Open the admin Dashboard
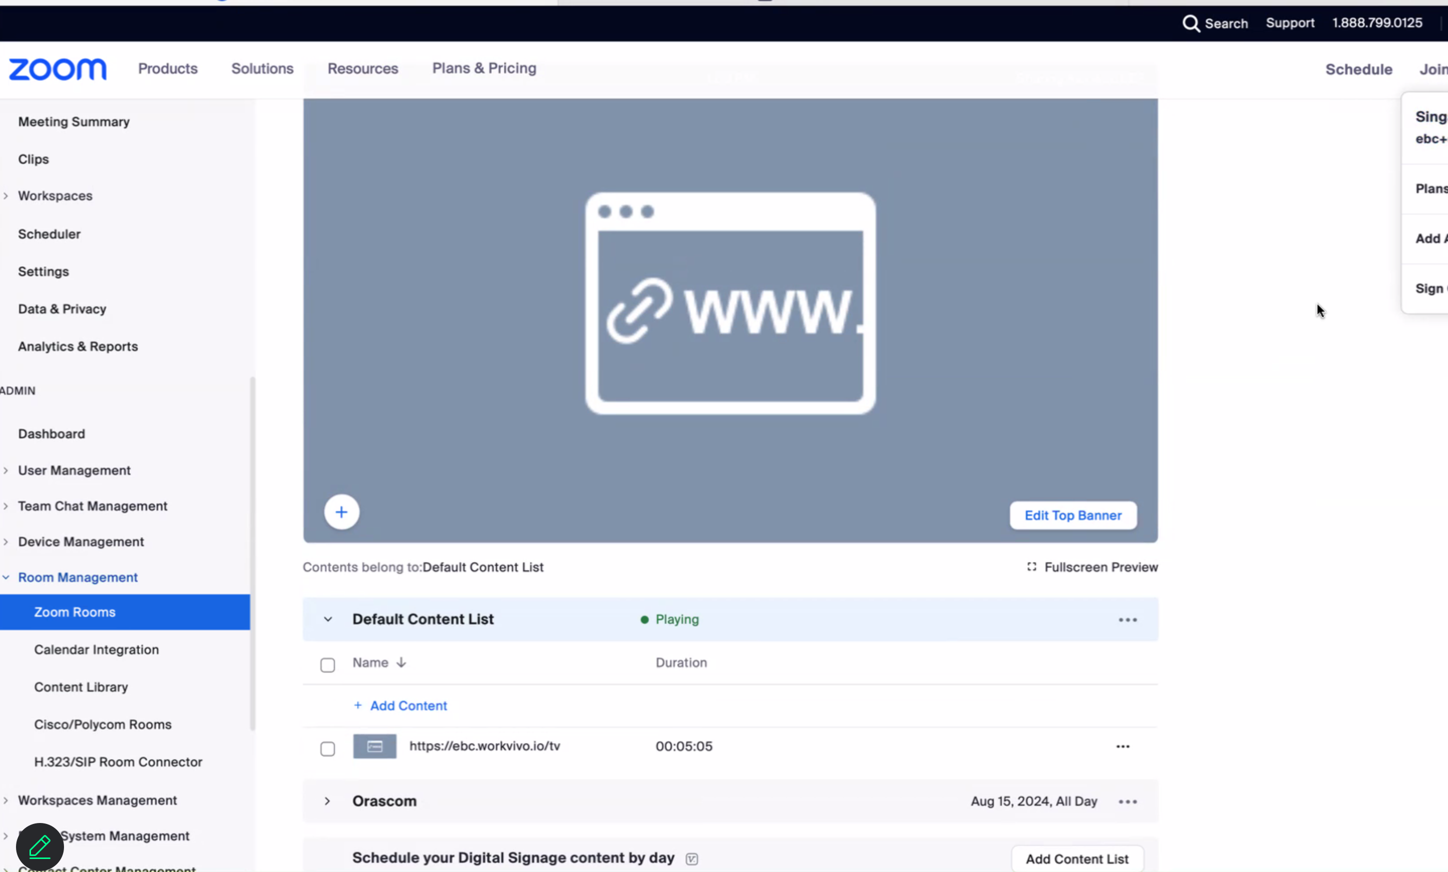1448x872 pixels. point(51,433)
